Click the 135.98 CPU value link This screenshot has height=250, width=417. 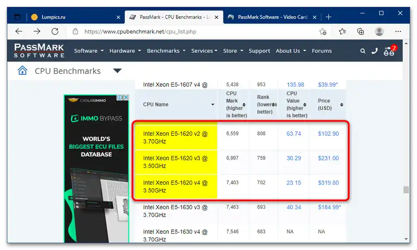[295, 85]
